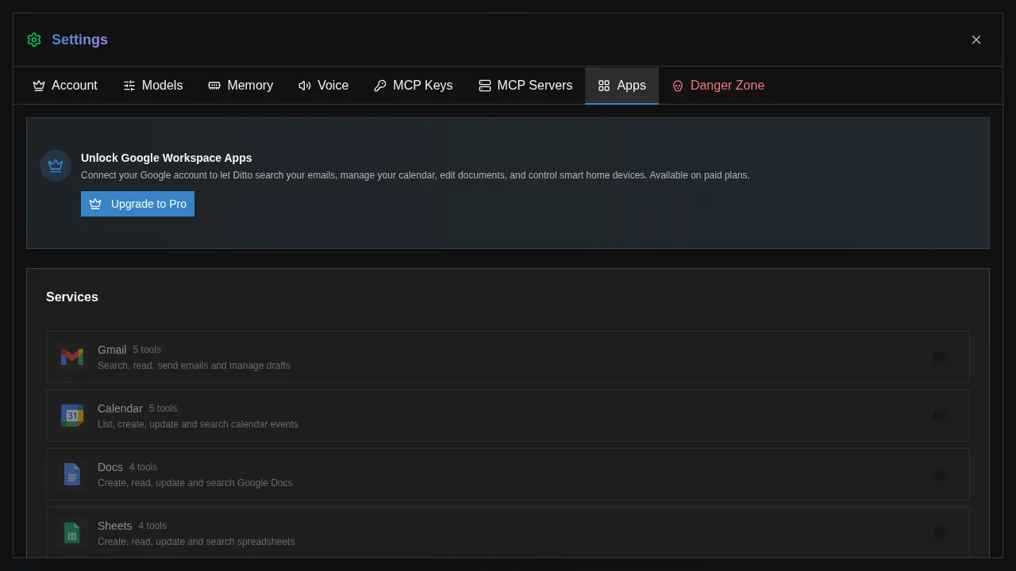Viewport: 1016px width, 571px height.
Task: Turn on the Docs service toggle
Action: click(x=940, y=474)
